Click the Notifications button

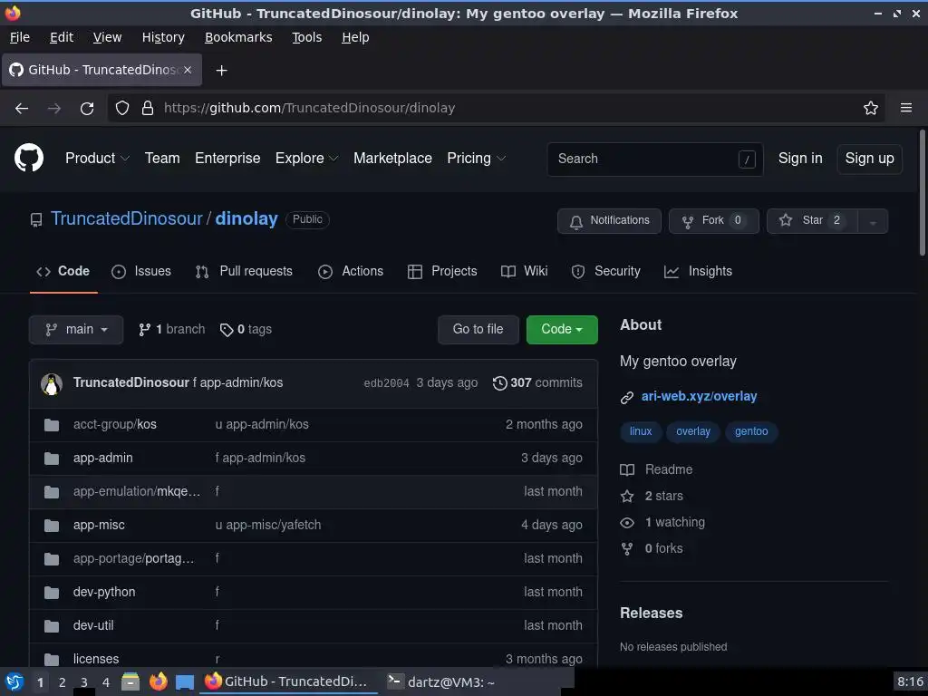point(609,221)
